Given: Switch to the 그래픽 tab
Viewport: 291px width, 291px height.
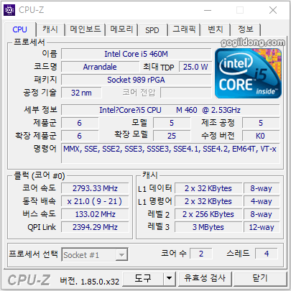Looking at the screenshot, I should pos(184,29).
